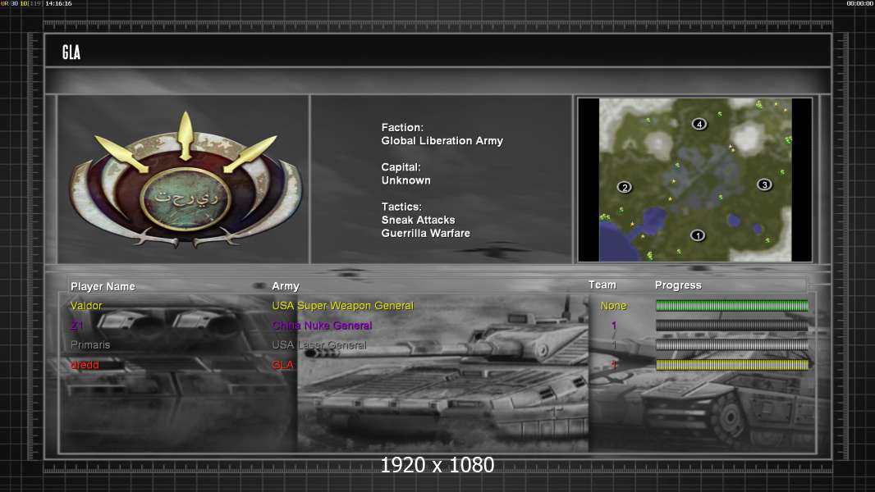The height and width of the screenshot is (492, 875).
Task: Click the clock readout 14:16:16
Action: point(58,3)
